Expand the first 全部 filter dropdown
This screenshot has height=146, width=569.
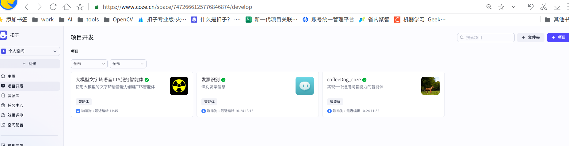89,64
